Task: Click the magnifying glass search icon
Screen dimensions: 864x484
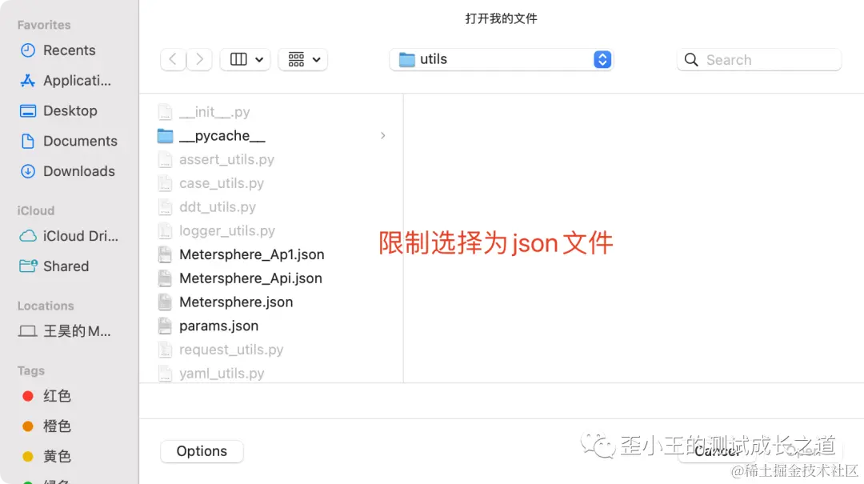Action: [691, 59]
